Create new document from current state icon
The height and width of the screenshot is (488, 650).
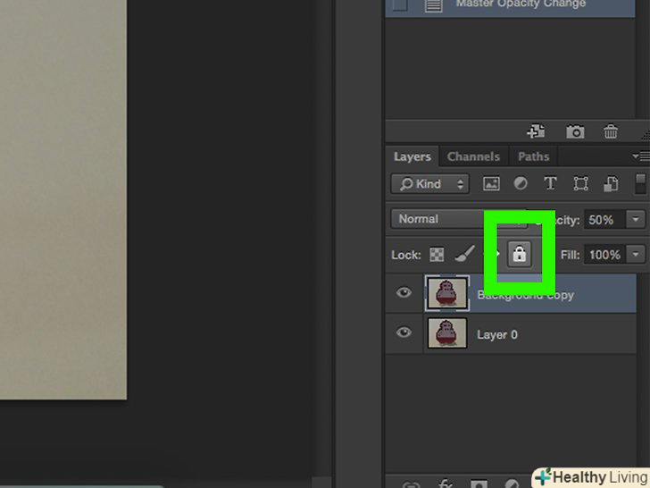pyautogui.click(x=536, y=131)
